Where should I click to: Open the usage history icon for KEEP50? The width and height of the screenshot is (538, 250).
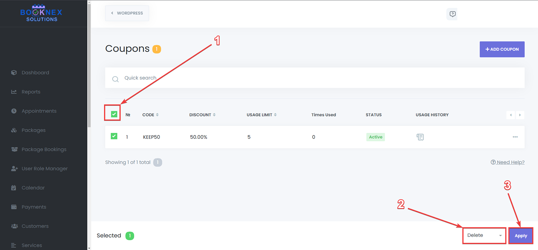(x=420, y=137)
